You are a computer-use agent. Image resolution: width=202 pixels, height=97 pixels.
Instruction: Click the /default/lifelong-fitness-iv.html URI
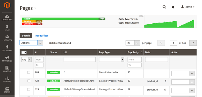[x=79, y=89]
